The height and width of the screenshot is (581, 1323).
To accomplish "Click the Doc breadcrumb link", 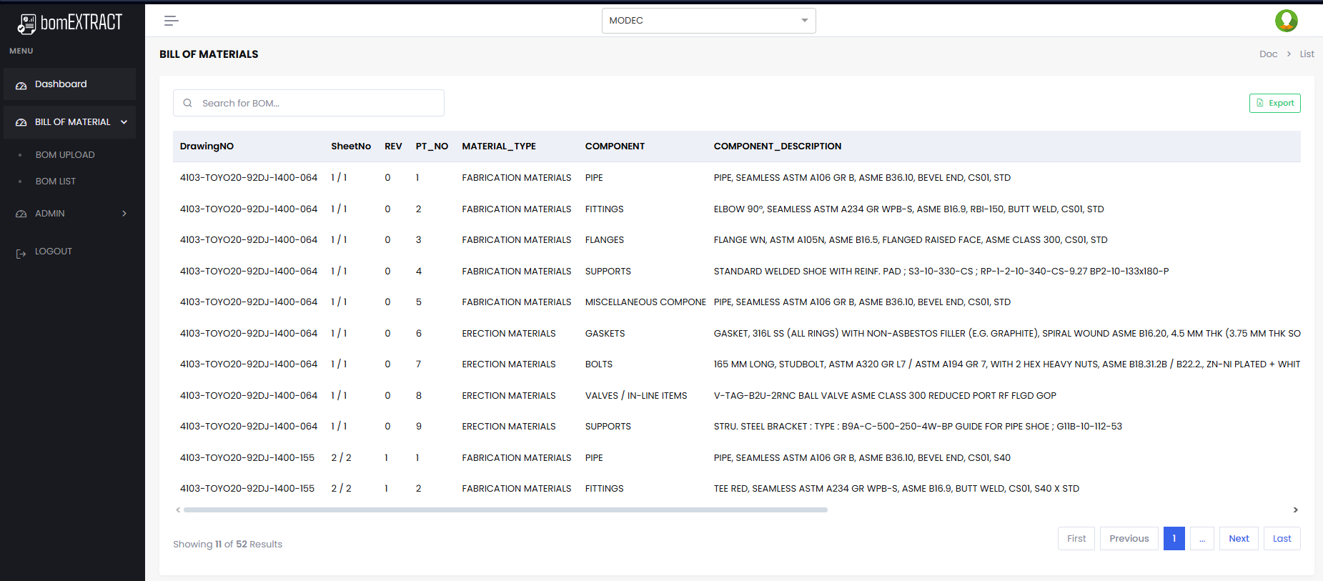I will [x=1268, y=54].
